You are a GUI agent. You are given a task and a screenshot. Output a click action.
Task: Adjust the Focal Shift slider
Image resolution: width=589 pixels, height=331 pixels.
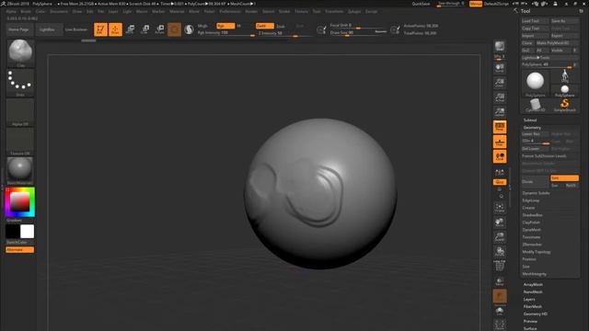point(358,26)
